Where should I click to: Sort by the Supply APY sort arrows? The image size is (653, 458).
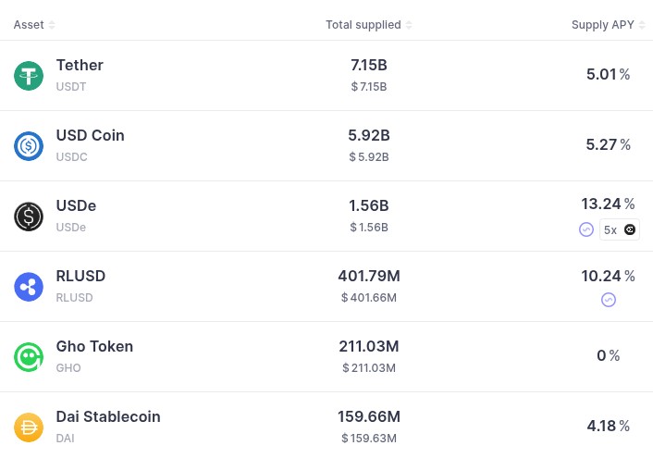tap(642, 25)
